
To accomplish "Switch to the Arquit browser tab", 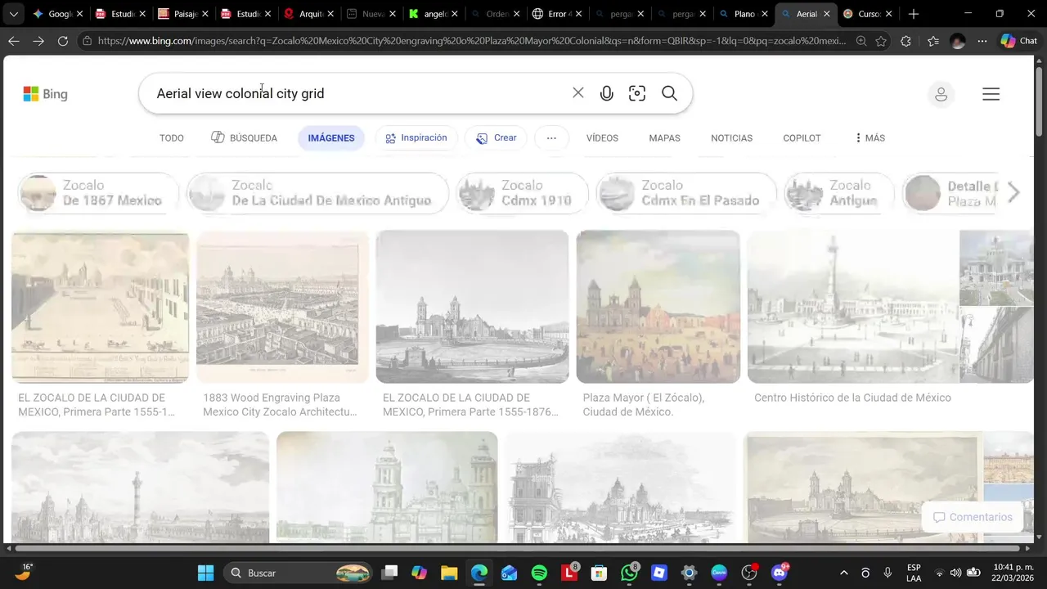I will pyautogui.click(x=309, y=14).
